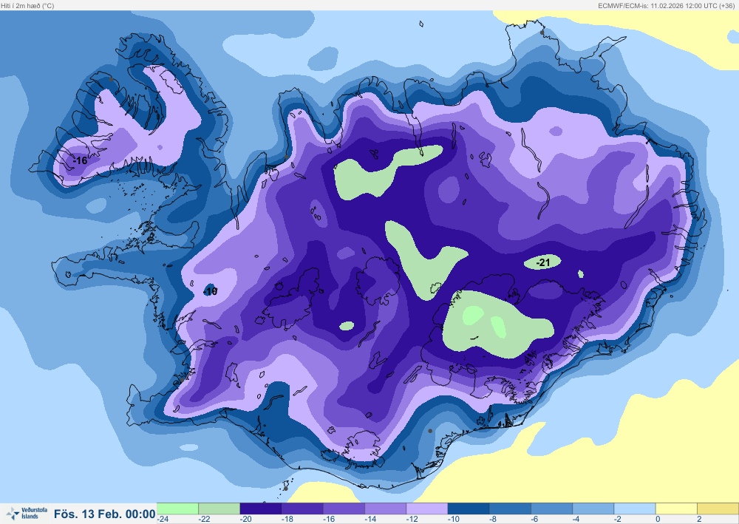Image resolution: width=739 pixels, height=524 pixels.
Task: Select legend swatch between -12 and -10
Action: (x=427, y=508)
